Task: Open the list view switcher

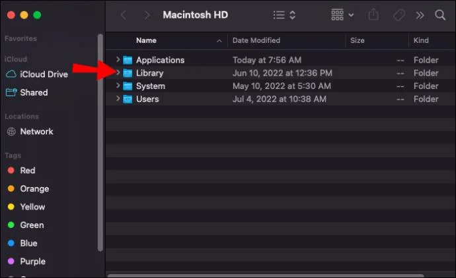Action: (284, 15)
